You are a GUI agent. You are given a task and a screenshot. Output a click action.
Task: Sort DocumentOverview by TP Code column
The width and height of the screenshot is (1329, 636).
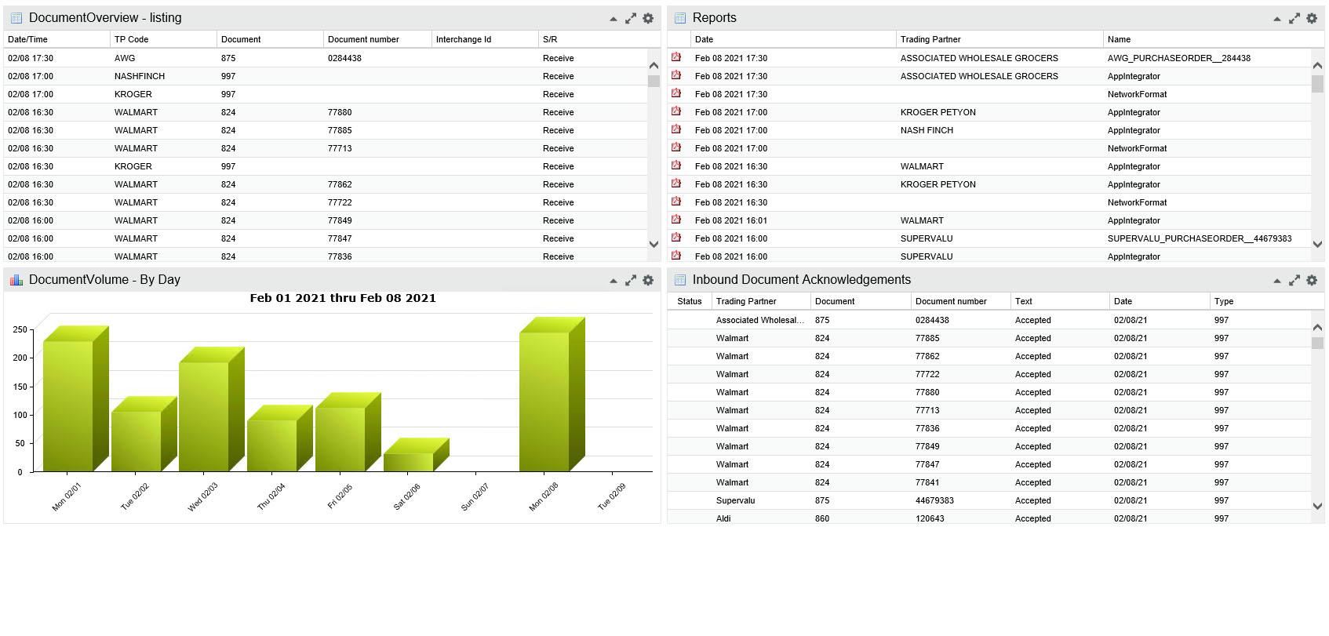(163, 39)
